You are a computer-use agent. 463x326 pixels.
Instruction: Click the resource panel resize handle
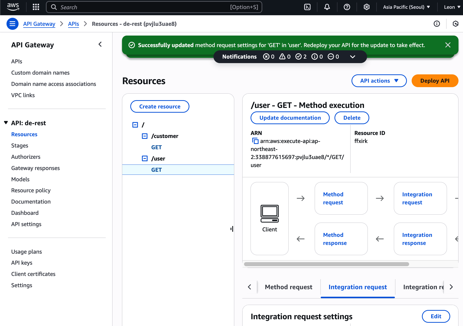(x=232, y=229)
